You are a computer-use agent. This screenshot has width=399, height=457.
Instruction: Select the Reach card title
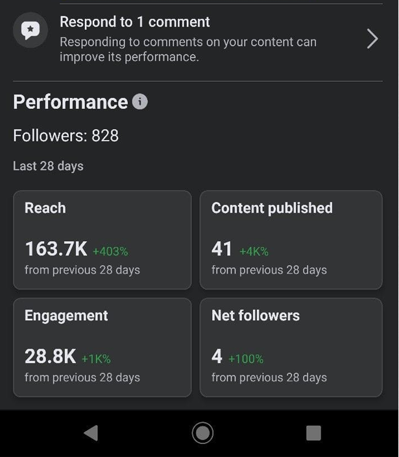45,208
